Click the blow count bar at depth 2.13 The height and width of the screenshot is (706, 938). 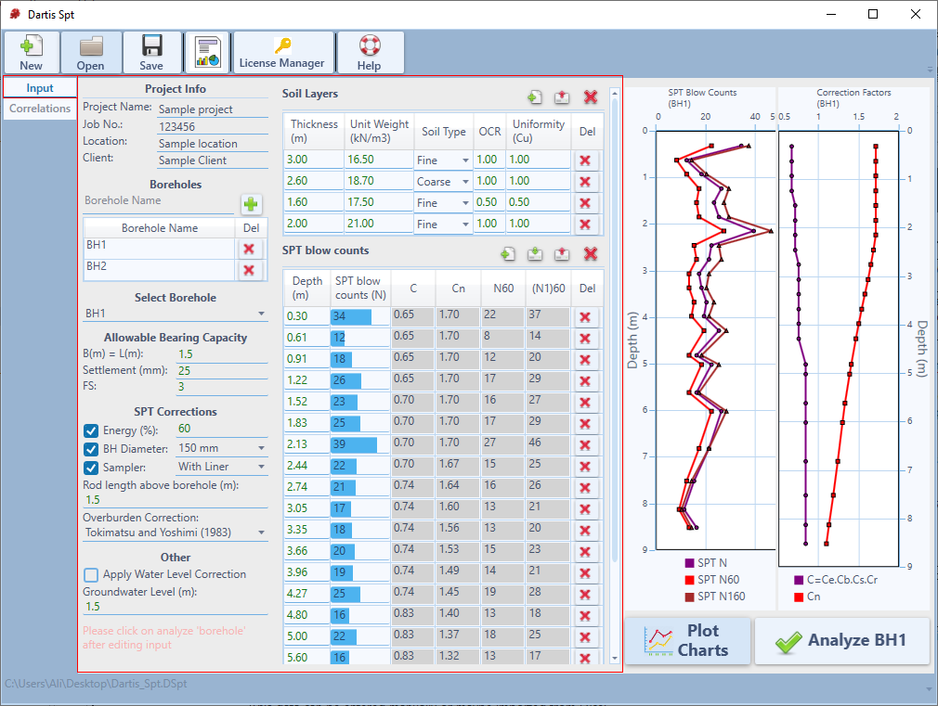tap(354, 444)
